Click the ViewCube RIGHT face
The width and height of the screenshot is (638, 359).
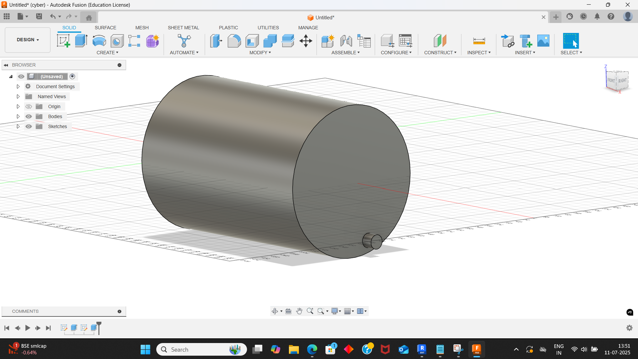tap(622, 81)
